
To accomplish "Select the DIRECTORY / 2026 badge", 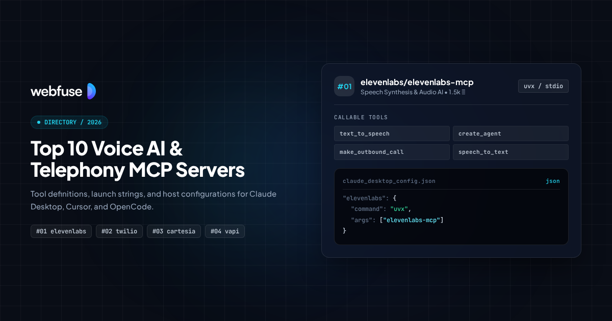I will coord(69,122).
